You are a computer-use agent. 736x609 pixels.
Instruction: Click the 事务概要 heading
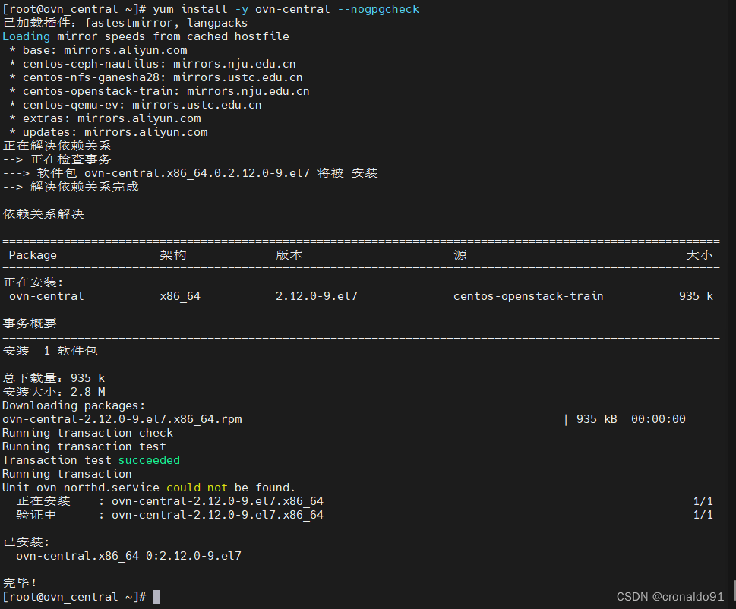[x=29, y=323]
